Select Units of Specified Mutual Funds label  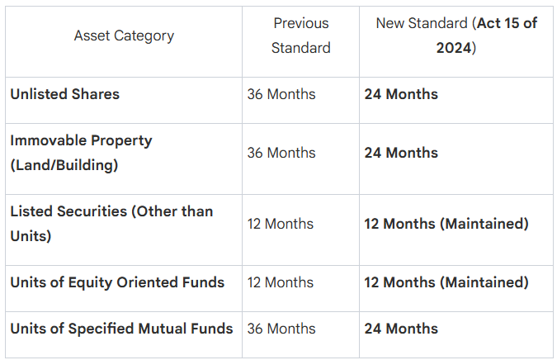[x=121, y=329]
